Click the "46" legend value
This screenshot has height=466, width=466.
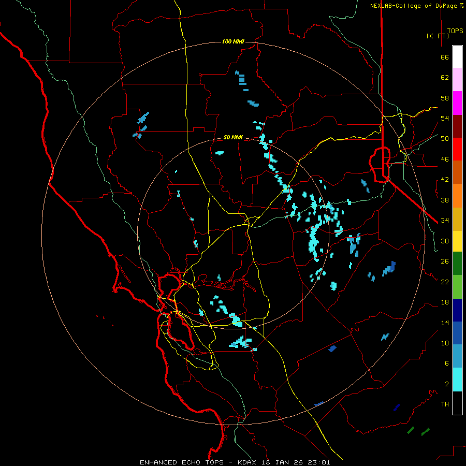(x=445, y=159)
